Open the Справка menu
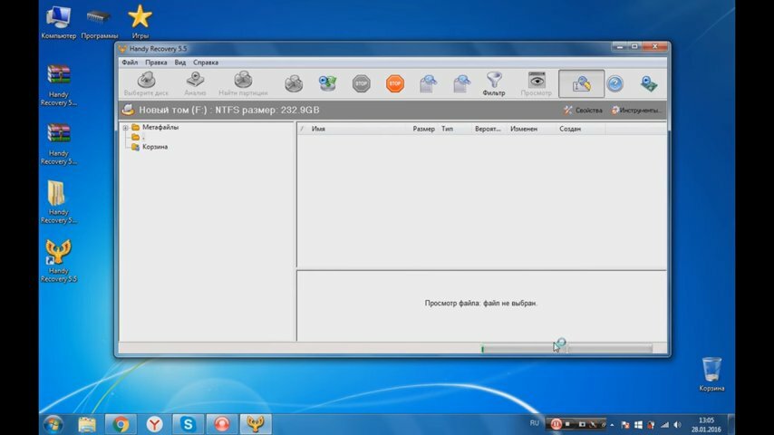This screenshot has height=435, width=774. 206,63
